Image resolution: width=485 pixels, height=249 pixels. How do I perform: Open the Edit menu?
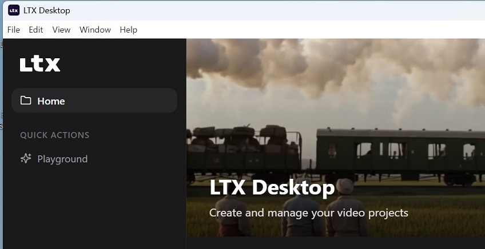click(x=36, y=30)
